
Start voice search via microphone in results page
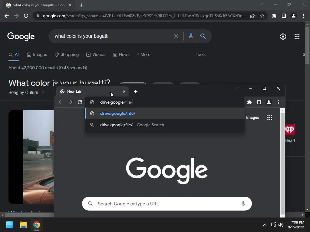pos(191,36)
